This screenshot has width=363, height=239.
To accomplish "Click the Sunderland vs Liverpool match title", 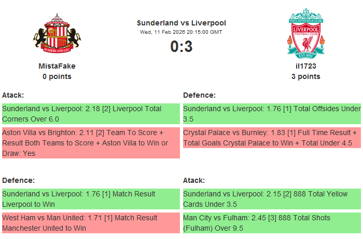I will point(181,23).
